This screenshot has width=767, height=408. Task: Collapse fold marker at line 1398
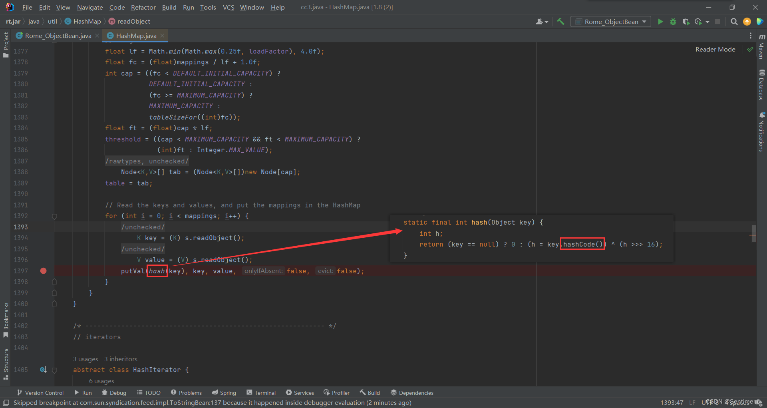coord(54,282)
